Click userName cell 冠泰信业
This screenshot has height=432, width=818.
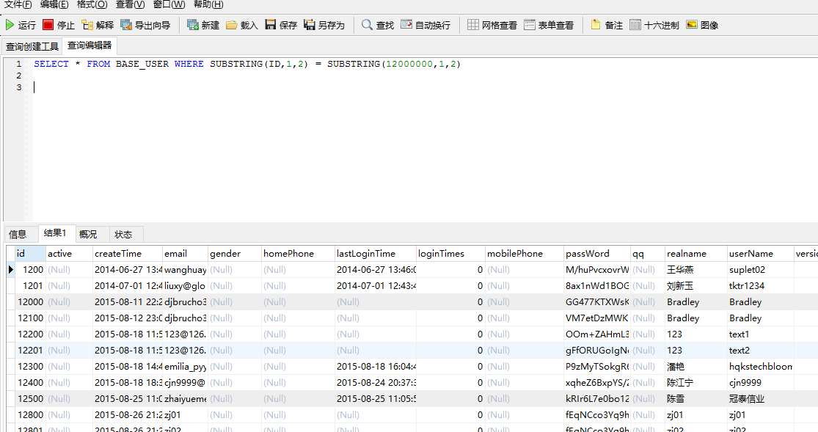tap(761, 399)
